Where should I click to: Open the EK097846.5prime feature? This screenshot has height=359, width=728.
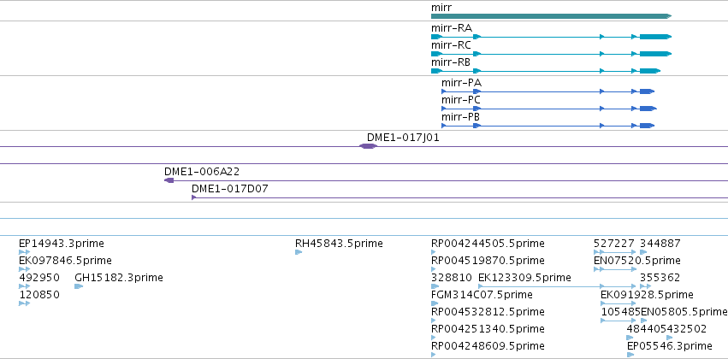(x=24, y=269)
